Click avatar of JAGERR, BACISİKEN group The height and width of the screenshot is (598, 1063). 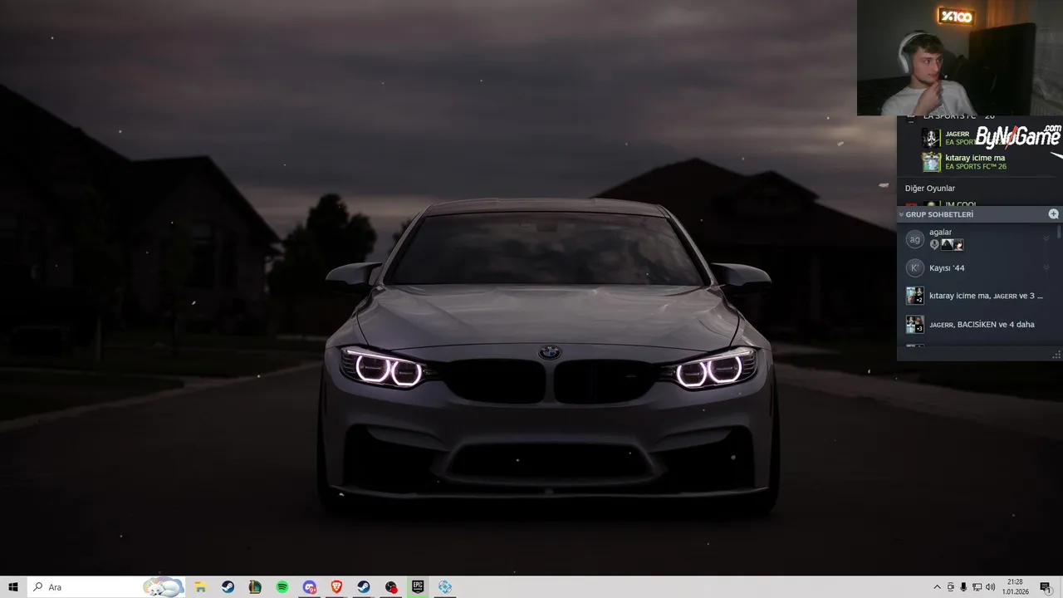point(914,324)
